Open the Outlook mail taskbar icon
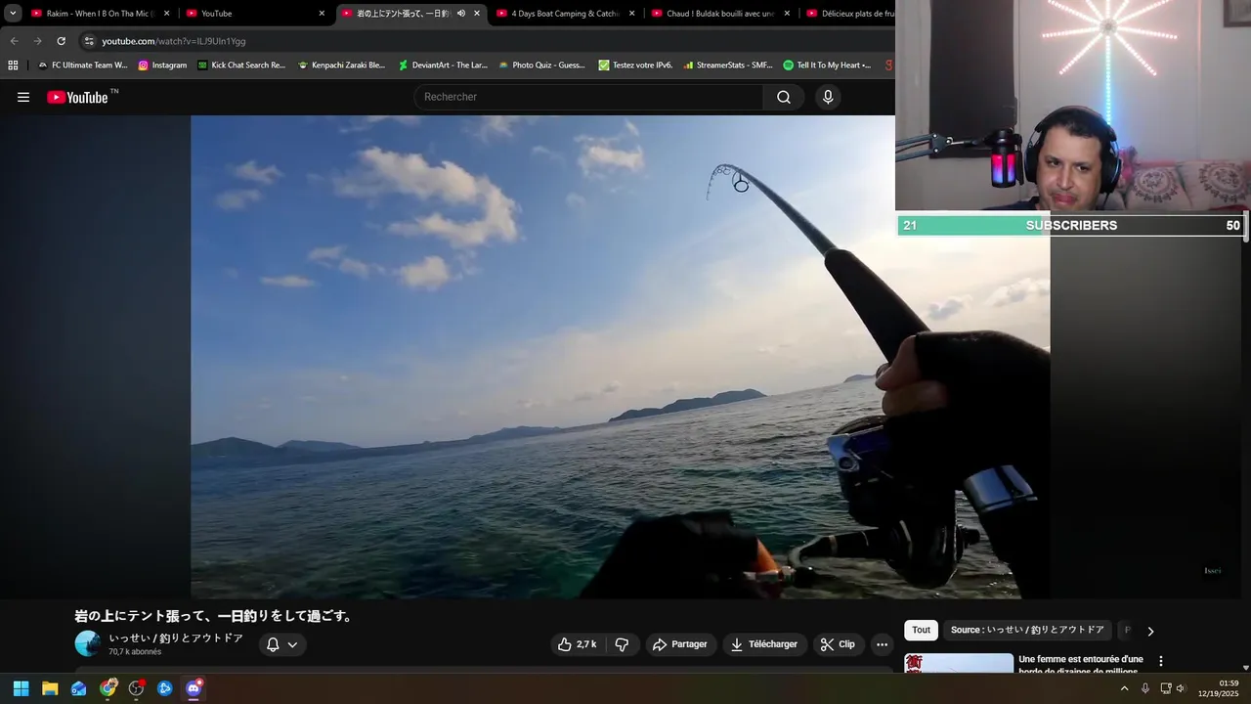 coord(79,688)
